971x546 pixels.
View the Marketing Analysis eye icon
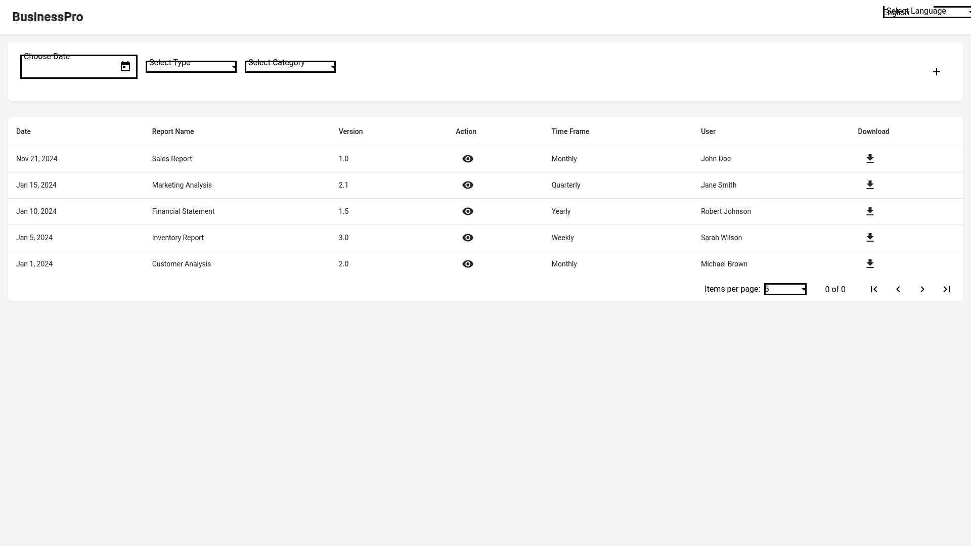[468, 185]
